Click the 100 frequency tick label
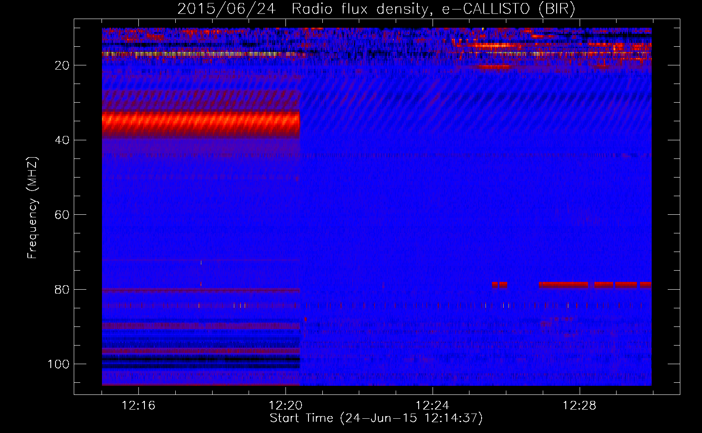Viewport: 702px width, 433px height. 59,364
